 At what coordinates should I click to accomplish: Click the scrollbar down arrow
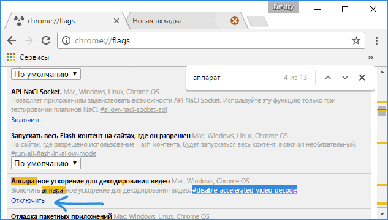pos(382,214)
